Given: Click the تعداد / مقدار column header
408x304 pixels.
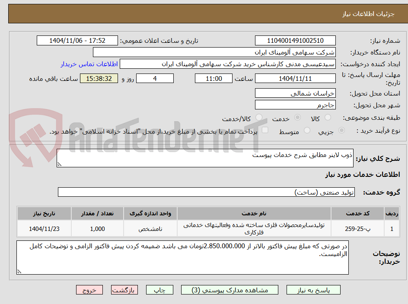Looking at the screenshot, I should click(x=98, y=214).
